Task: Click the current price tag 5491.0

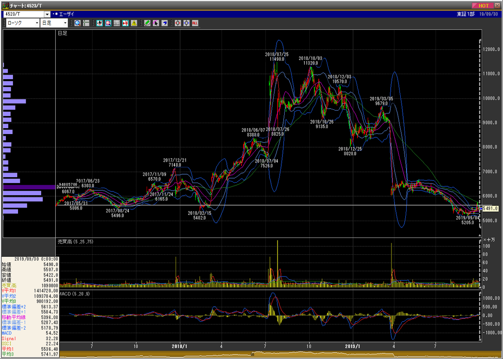Action: coord(490,208)
